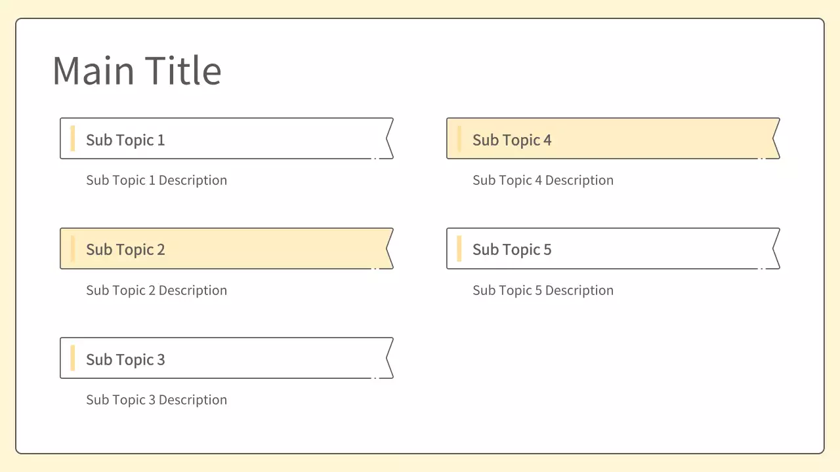Image resolution: width=840 pixels, height=472 pixels.
Task: Select the Sub Topic 4 Description text
Action: (543, 180)
